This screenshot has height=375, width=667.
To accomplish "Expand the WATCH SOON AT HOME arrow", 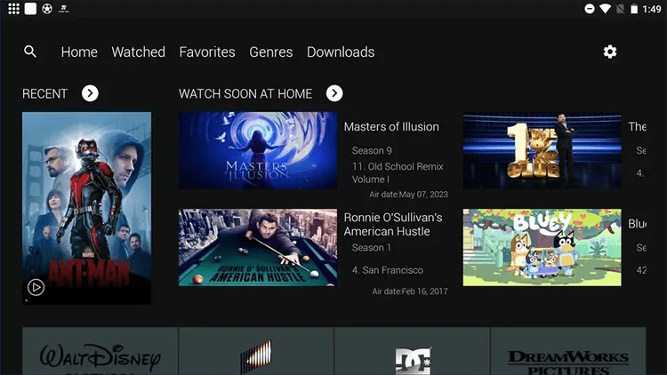I will click(x=334, y=93).
